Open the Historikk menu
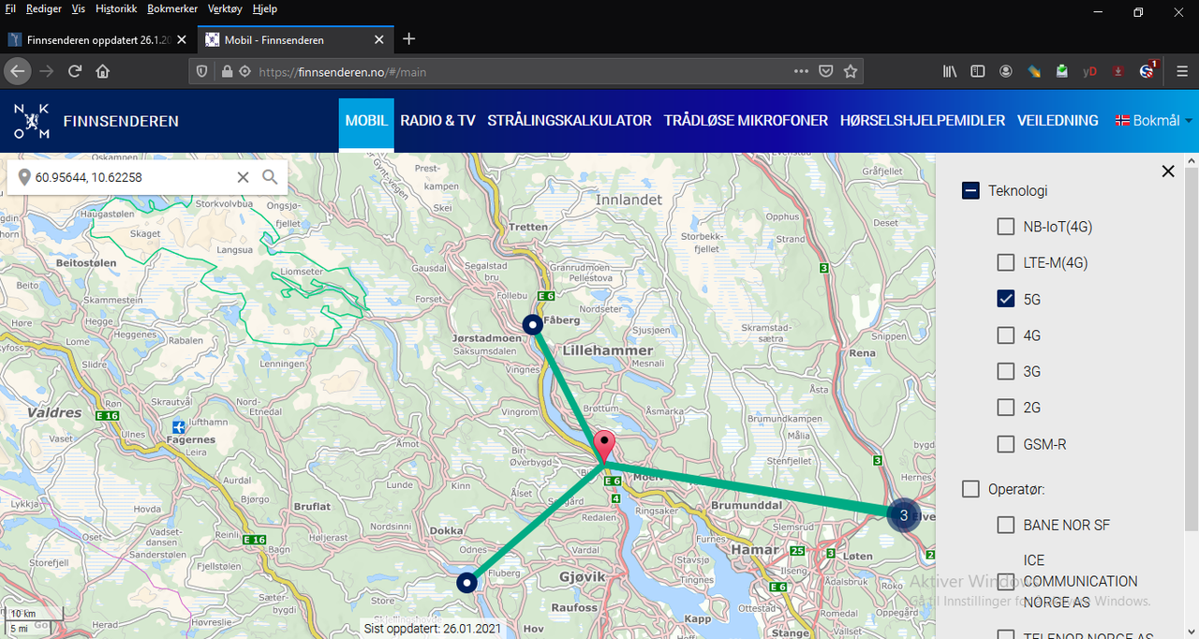The image size is (1199, 639). click(116, 8)
